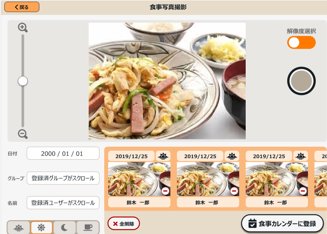Select the lunch sun meal tab
This screenshot has height=234, width=327.
tap(41, 228)
